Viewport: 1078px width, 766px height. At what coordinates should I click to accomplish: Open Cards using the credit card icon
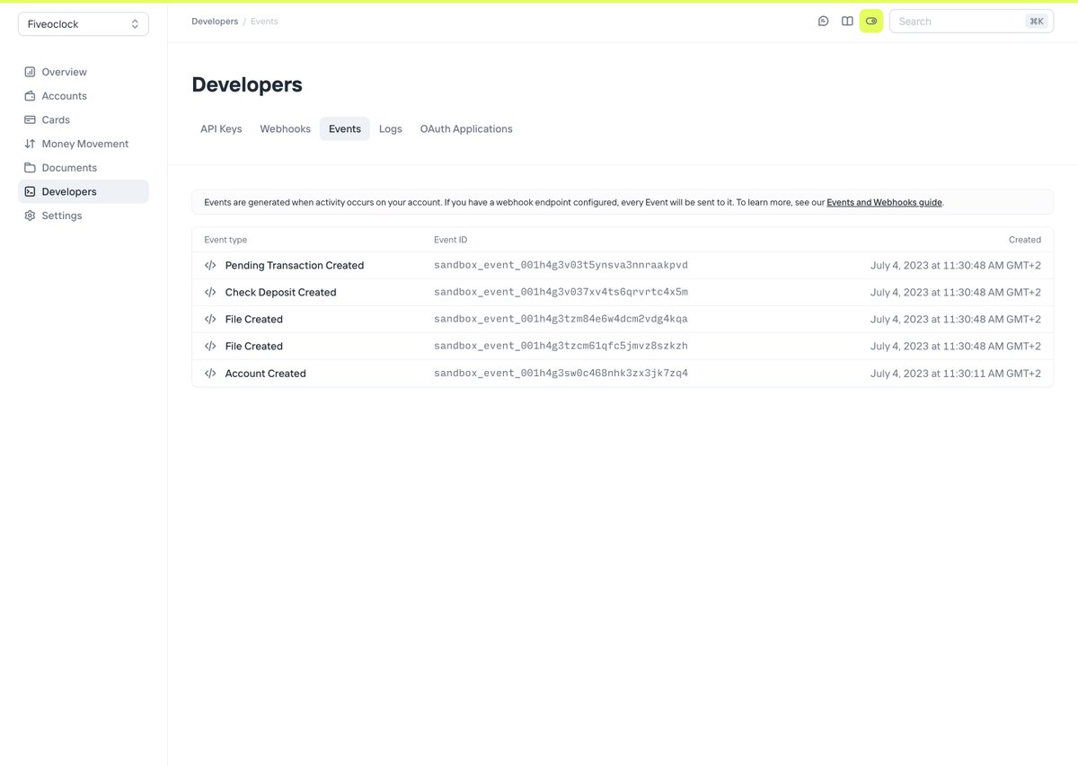[31, 119]
